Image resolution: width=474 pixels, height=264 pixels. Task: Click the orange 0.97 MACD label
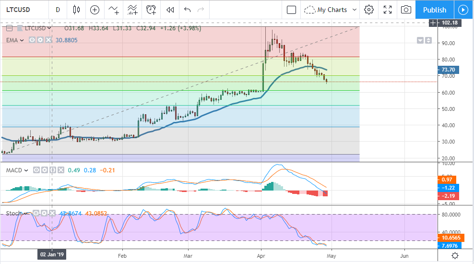pos(447,180)
